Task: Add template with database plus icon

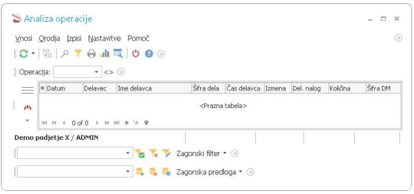Action: (x=140, y=172)
